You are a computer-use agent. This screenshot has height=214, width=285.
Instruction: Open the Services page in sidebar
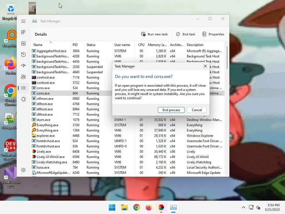(23, 99)
